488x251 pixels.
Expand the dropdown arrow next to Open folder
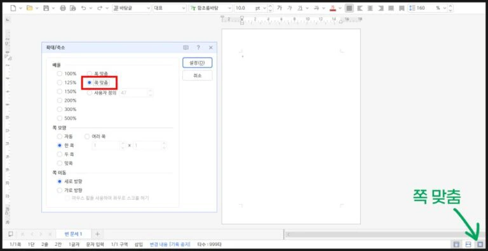37,8
